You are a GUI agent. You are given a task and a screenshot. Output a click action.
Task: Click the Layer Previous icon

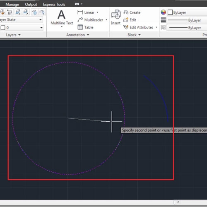tap(10, 12)
